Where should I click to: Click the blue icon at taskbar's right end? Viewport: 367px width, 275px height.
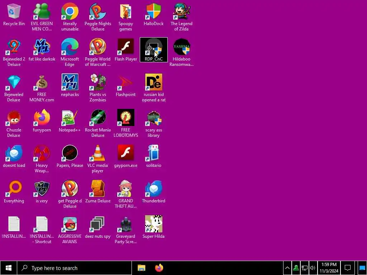tap(362, 268)
